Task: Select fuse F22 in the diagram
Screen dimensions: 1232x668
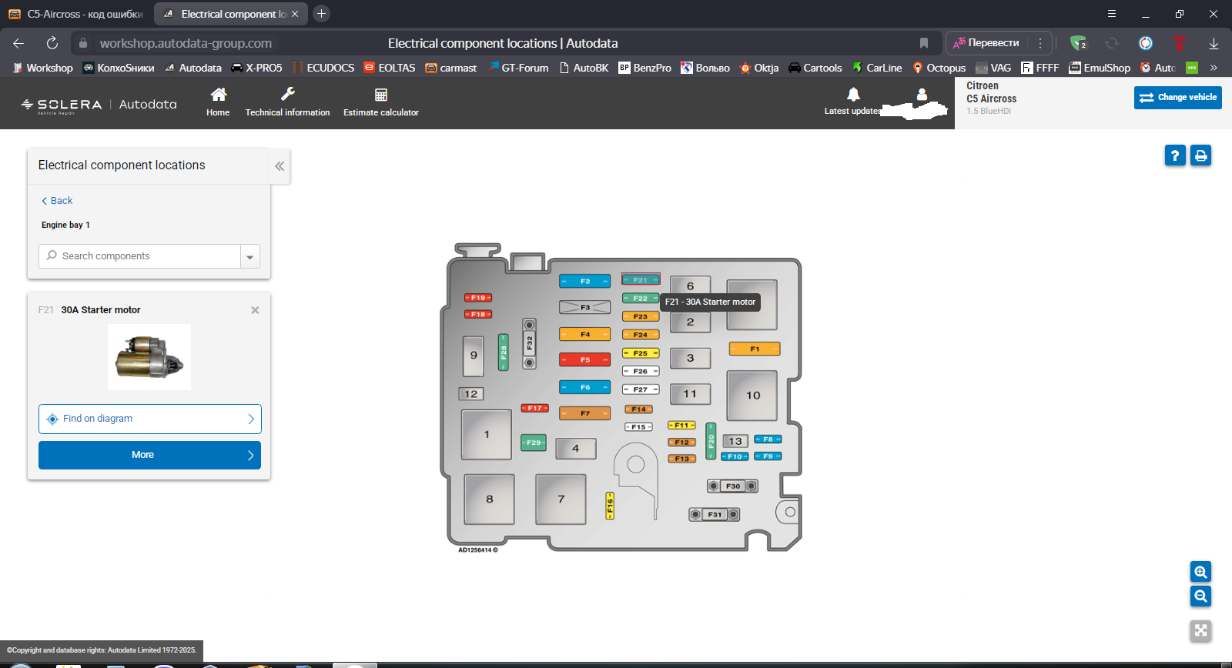Action: (x=641, y=299)
